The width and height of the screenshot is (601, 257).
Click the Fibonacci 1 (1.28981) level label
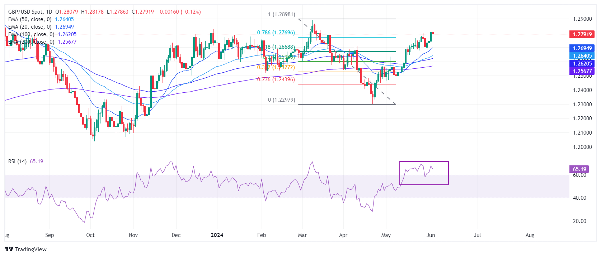pos(281,14)
